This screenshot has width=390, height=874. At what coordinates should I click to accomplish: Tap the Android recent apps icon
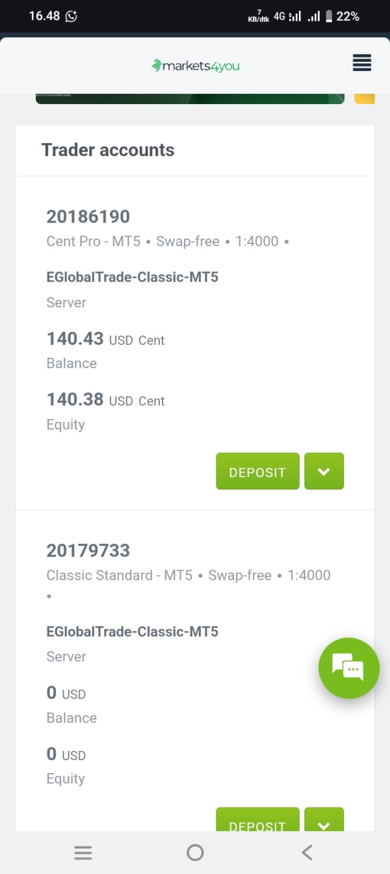pos(83,853)
